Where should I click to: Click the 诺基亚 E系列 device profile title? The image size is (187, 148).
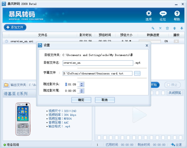point(15,94)
